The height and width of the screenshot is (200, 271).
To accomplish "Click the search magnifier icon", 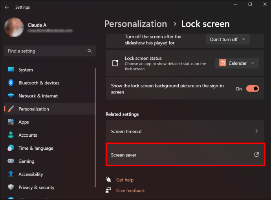I will (x=90, y=51).
